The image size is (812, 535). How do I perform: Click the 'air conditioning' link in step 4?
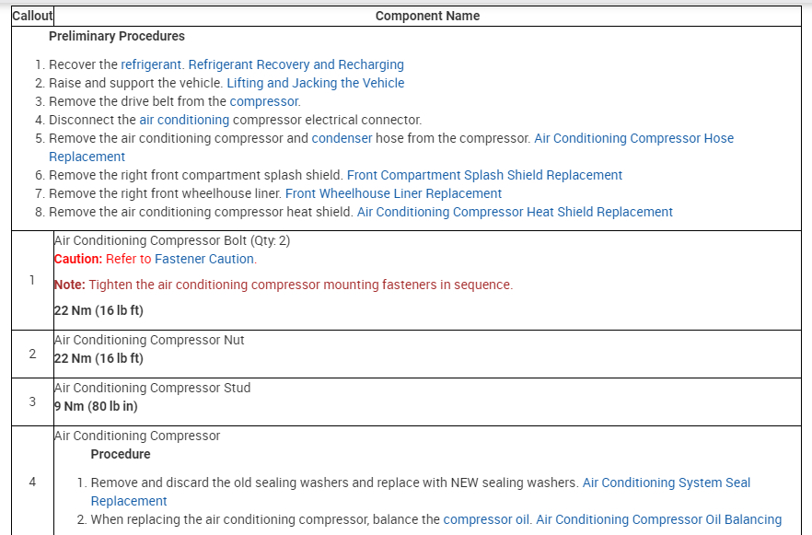pyautogui.click(x=184, y=120)
